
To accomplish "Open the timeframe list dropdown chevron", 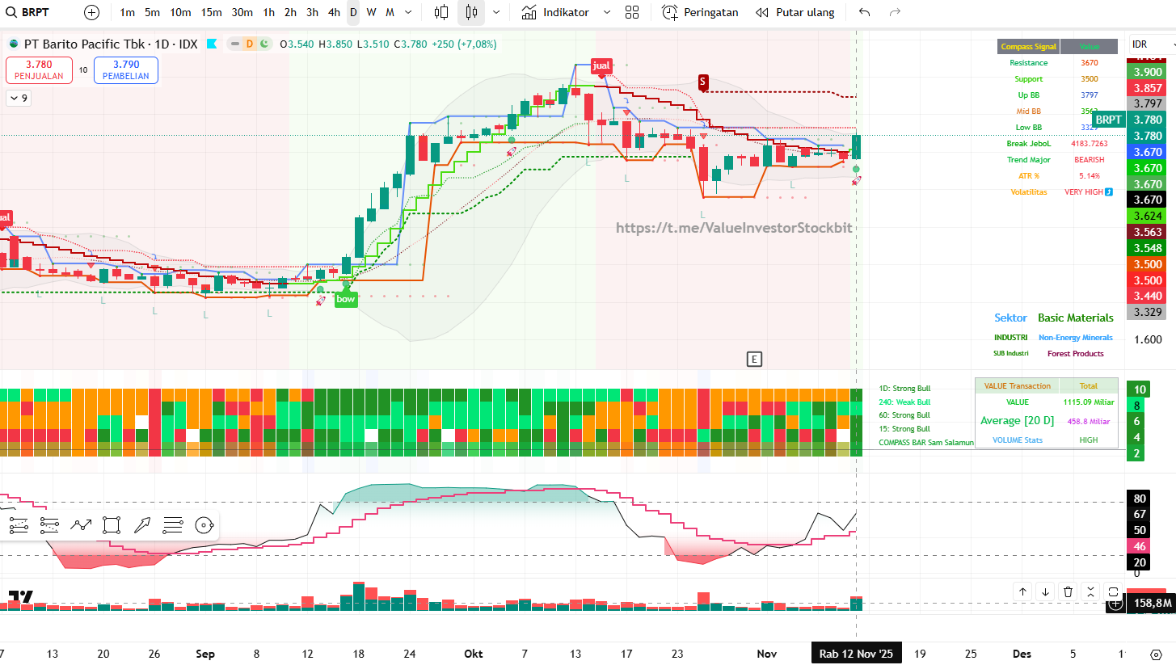I will (x=408, y=12).
